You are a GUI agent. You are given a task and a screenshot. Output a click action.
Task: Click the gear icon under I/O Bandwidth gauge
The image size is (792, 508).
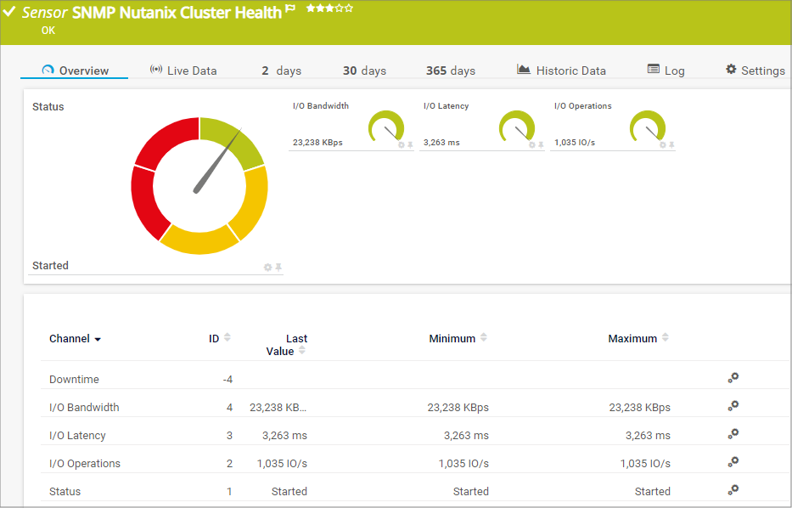click(x=402, y=145)
